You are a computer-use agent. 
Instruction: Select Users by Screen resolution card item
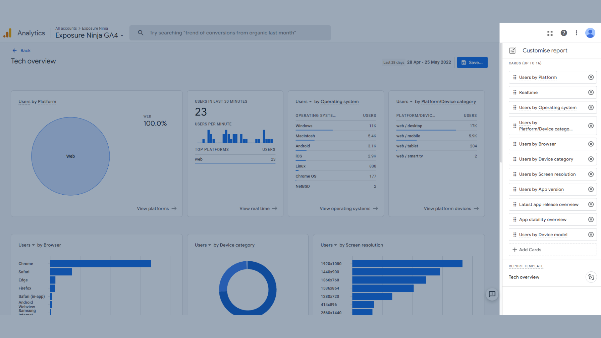point(547,174)
